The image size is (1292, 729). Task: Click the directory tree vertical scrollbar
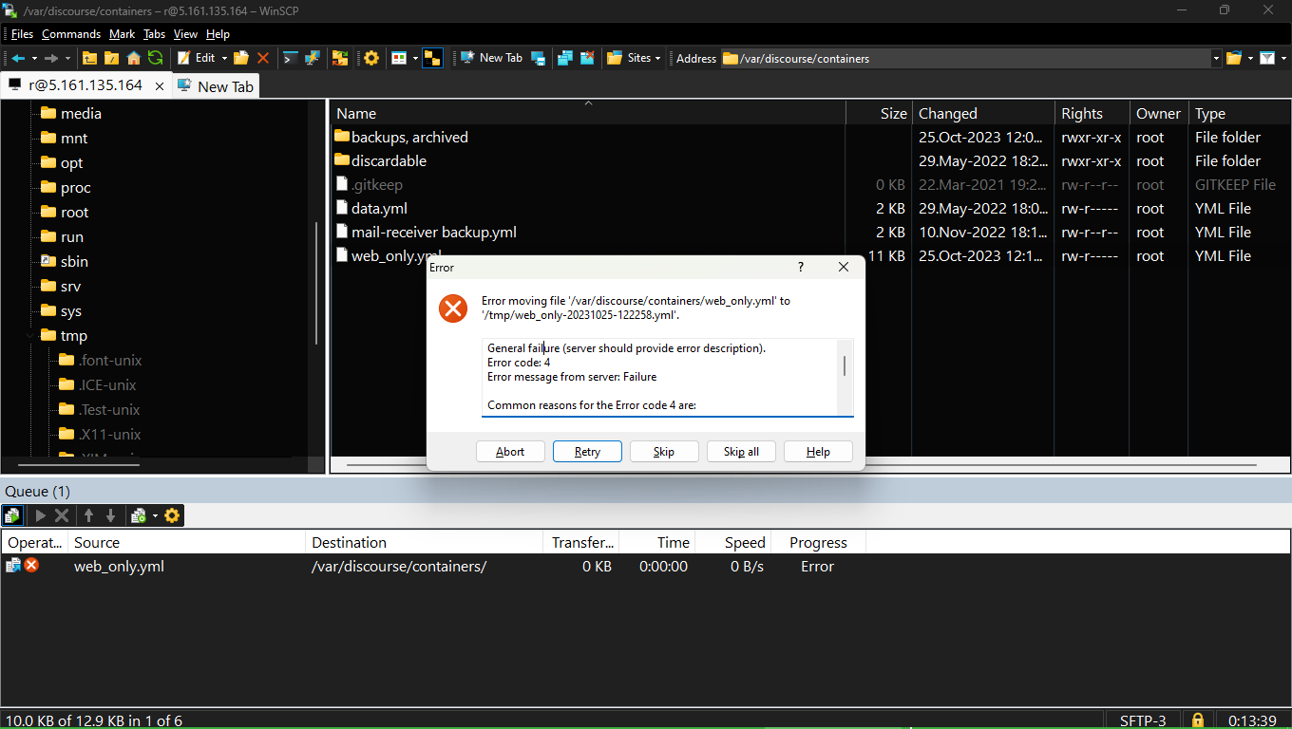click(x=316, y=283)
